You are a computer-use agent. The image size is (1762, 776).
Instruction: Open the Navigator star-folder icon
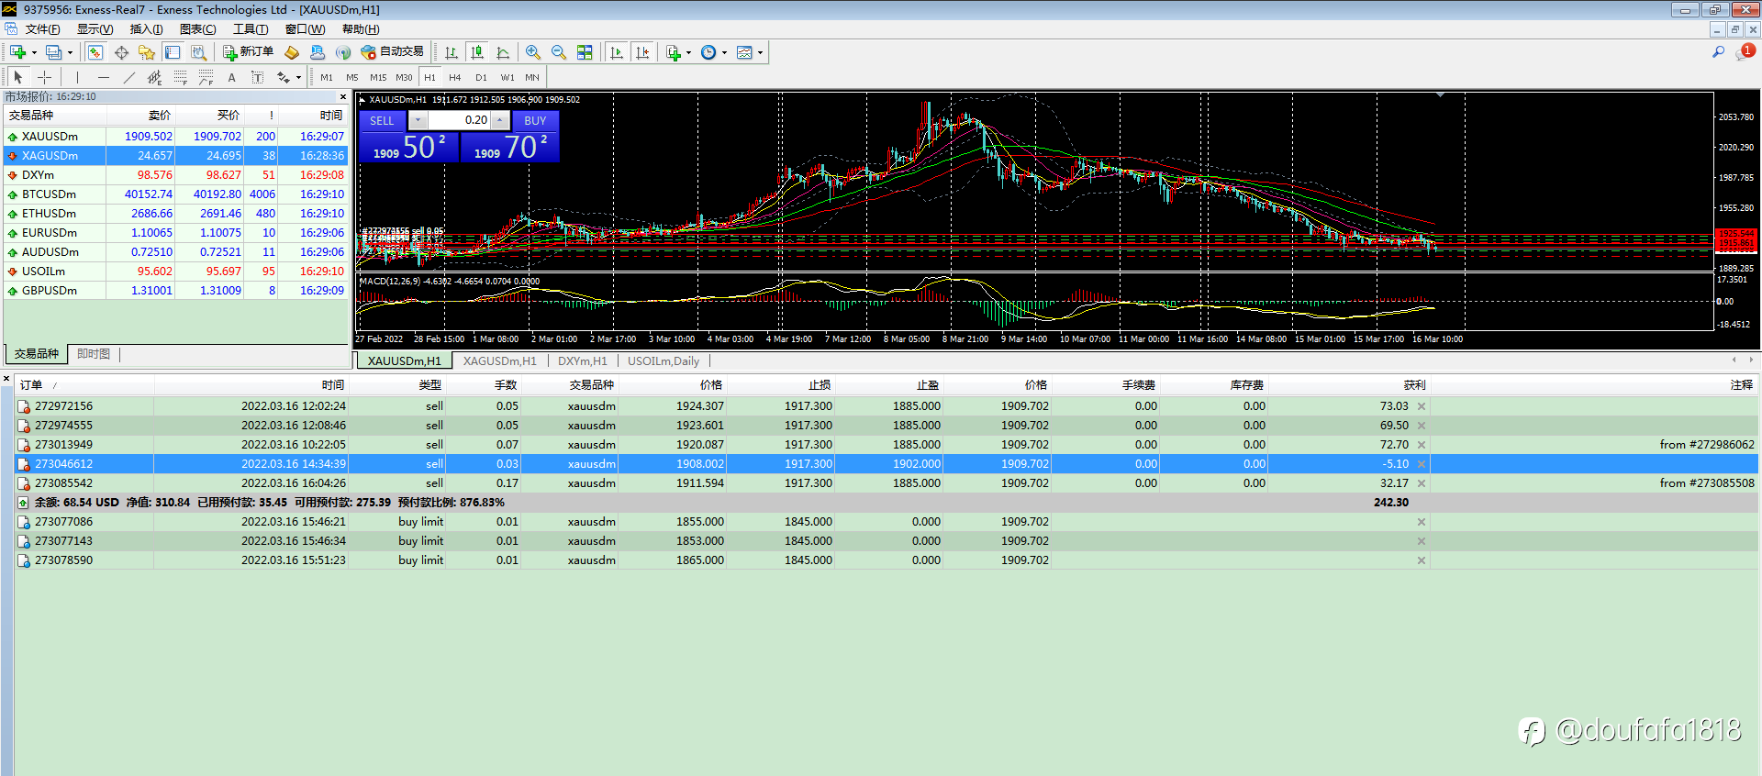click(x=147, y=52)
